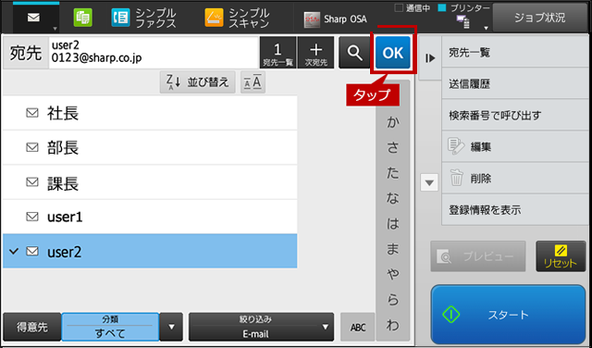Image resolution: width=592 pixels, height=348 pixels.
Task: Click the printer network status icon
Action: 463,22
